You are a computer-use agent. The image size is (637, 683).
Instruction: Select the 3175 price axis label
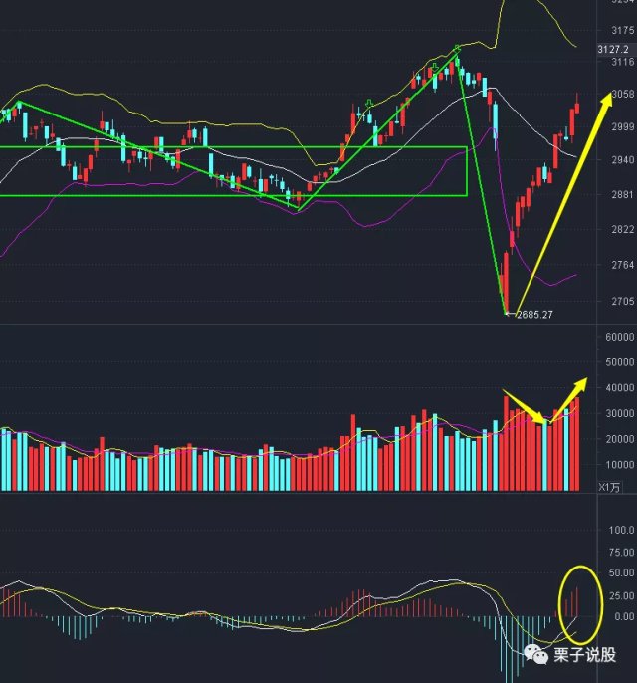(x=623, y=30)
